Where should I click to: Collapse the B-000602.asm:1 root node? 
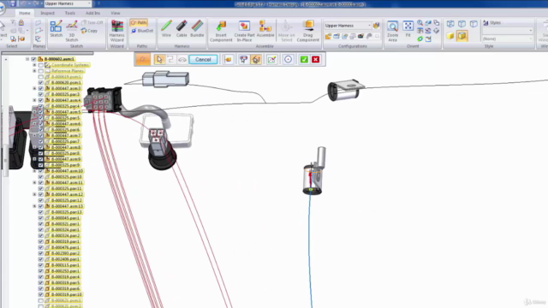pyautogui.click(x=27, y=59)
